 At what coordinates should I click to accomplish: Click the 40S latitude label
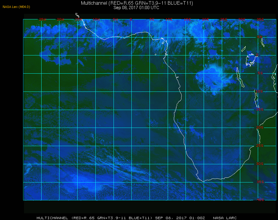[x=260, y=200]
